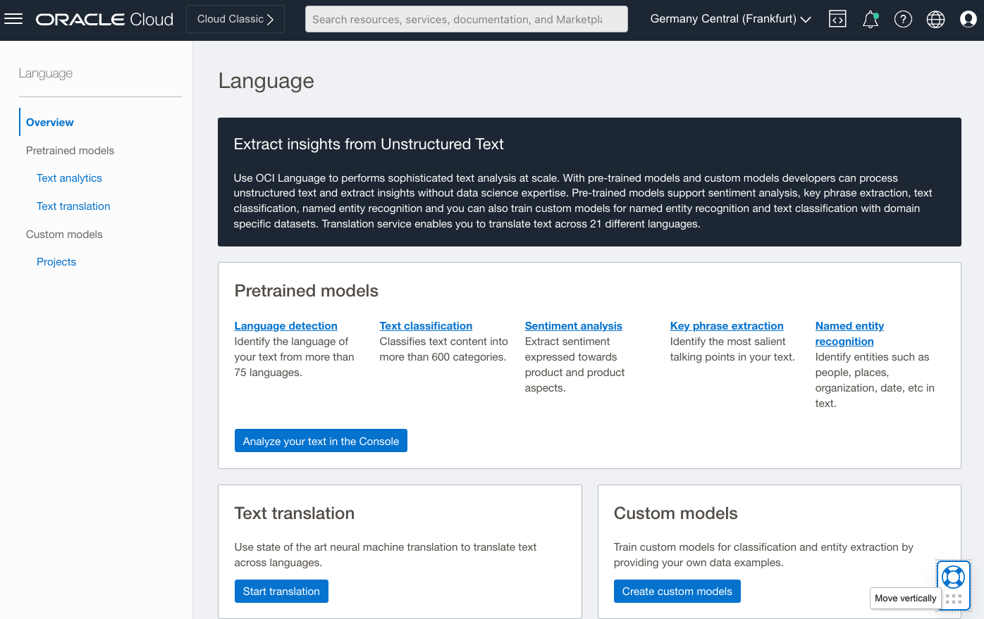Open the Key phrase extraction link
Screen dimensions: 984x619
coord(727,326)
